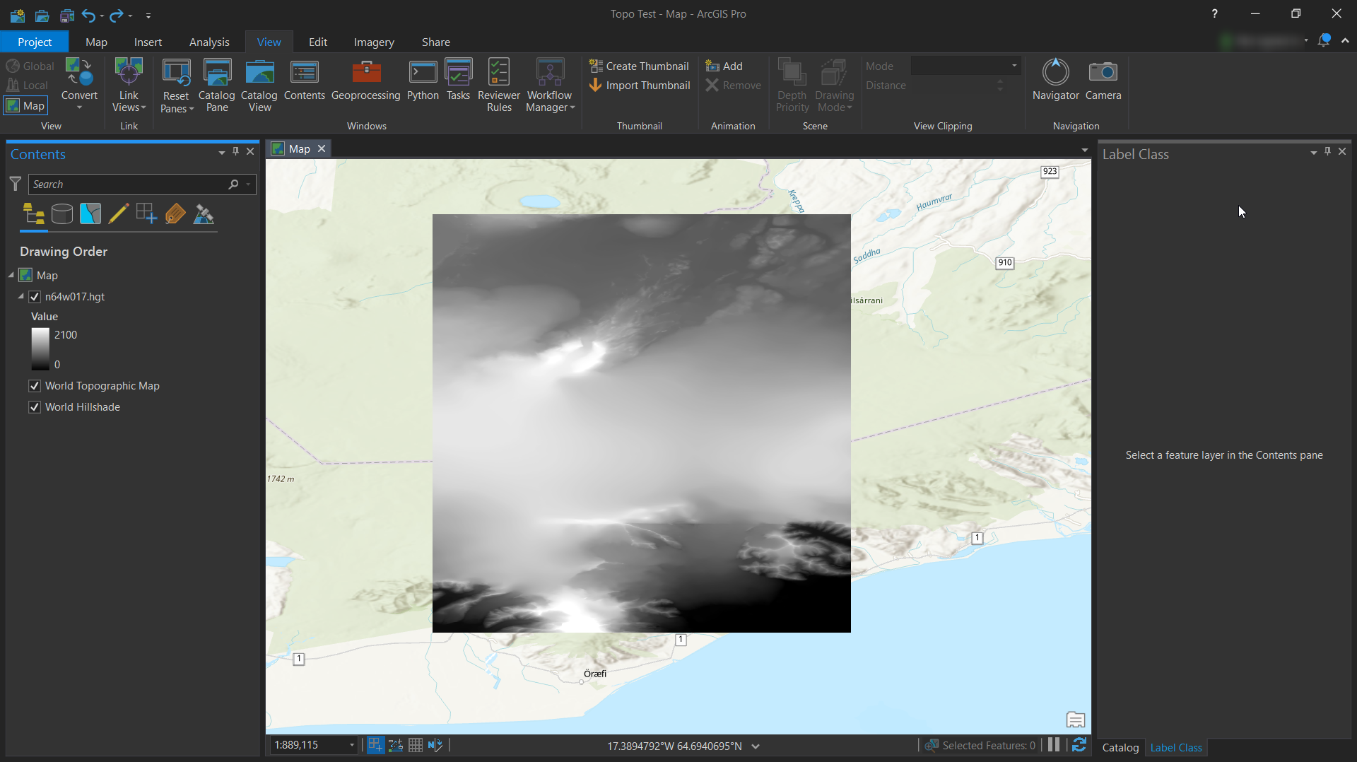The height and width of the screenshot is (762, 1357).
Task: Toggle World Topographic Map visibility
Action: pos(35,386)
